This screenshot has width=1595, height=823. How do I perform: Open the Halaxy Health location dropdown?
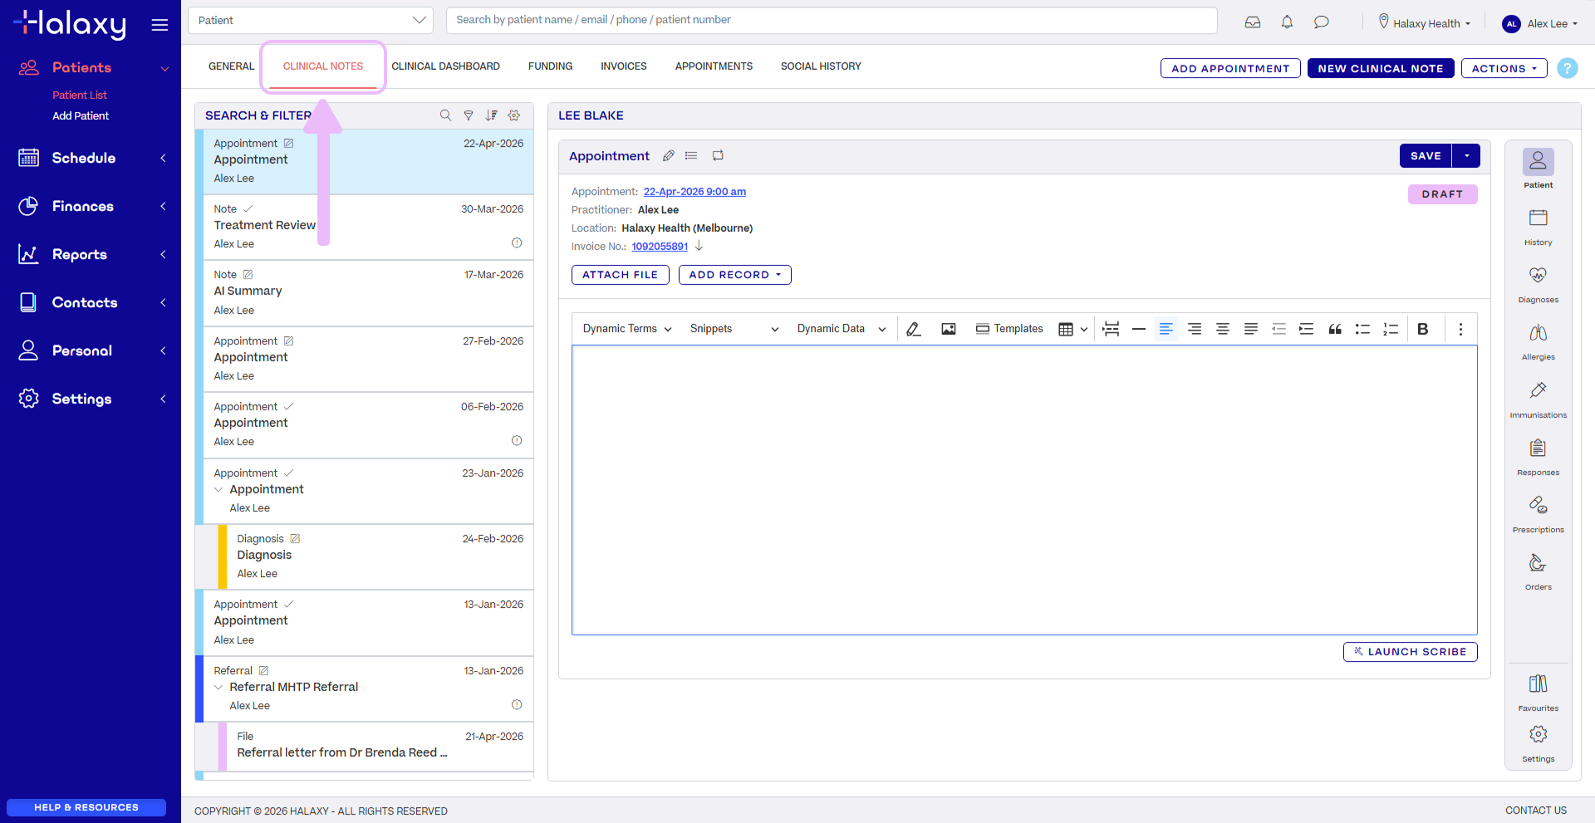pos(1425,23)
